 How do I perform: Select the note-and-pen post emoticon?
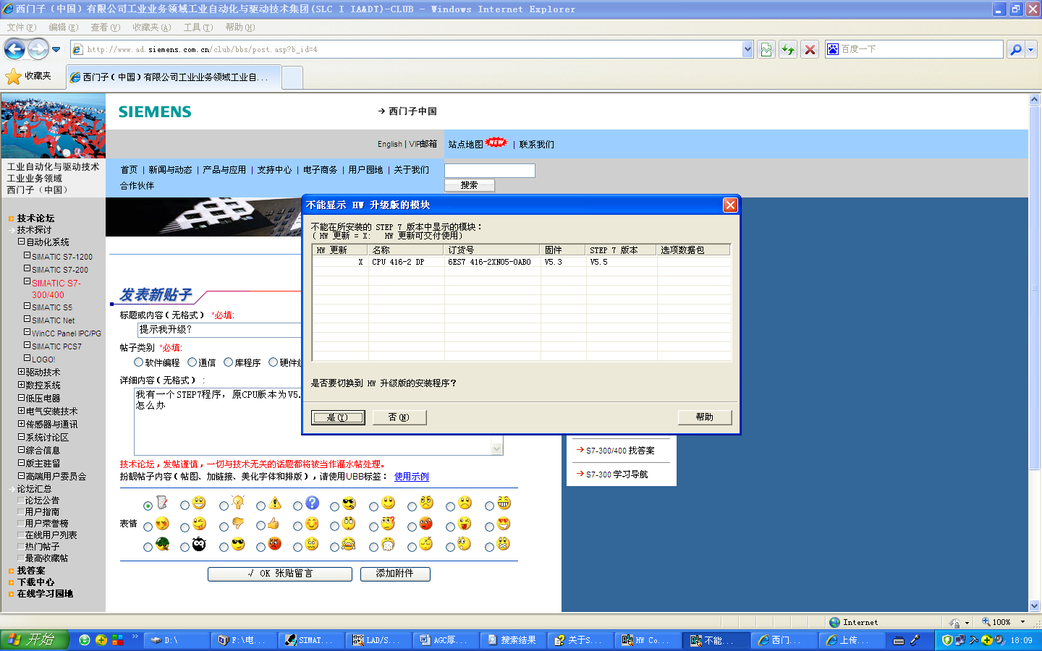tap(162, 503)
